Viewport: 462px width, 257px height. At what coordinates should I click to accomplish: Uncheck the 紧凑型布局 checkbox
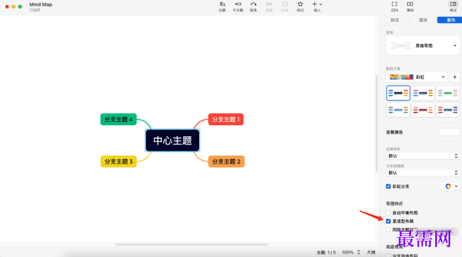[x=388, y=221]
